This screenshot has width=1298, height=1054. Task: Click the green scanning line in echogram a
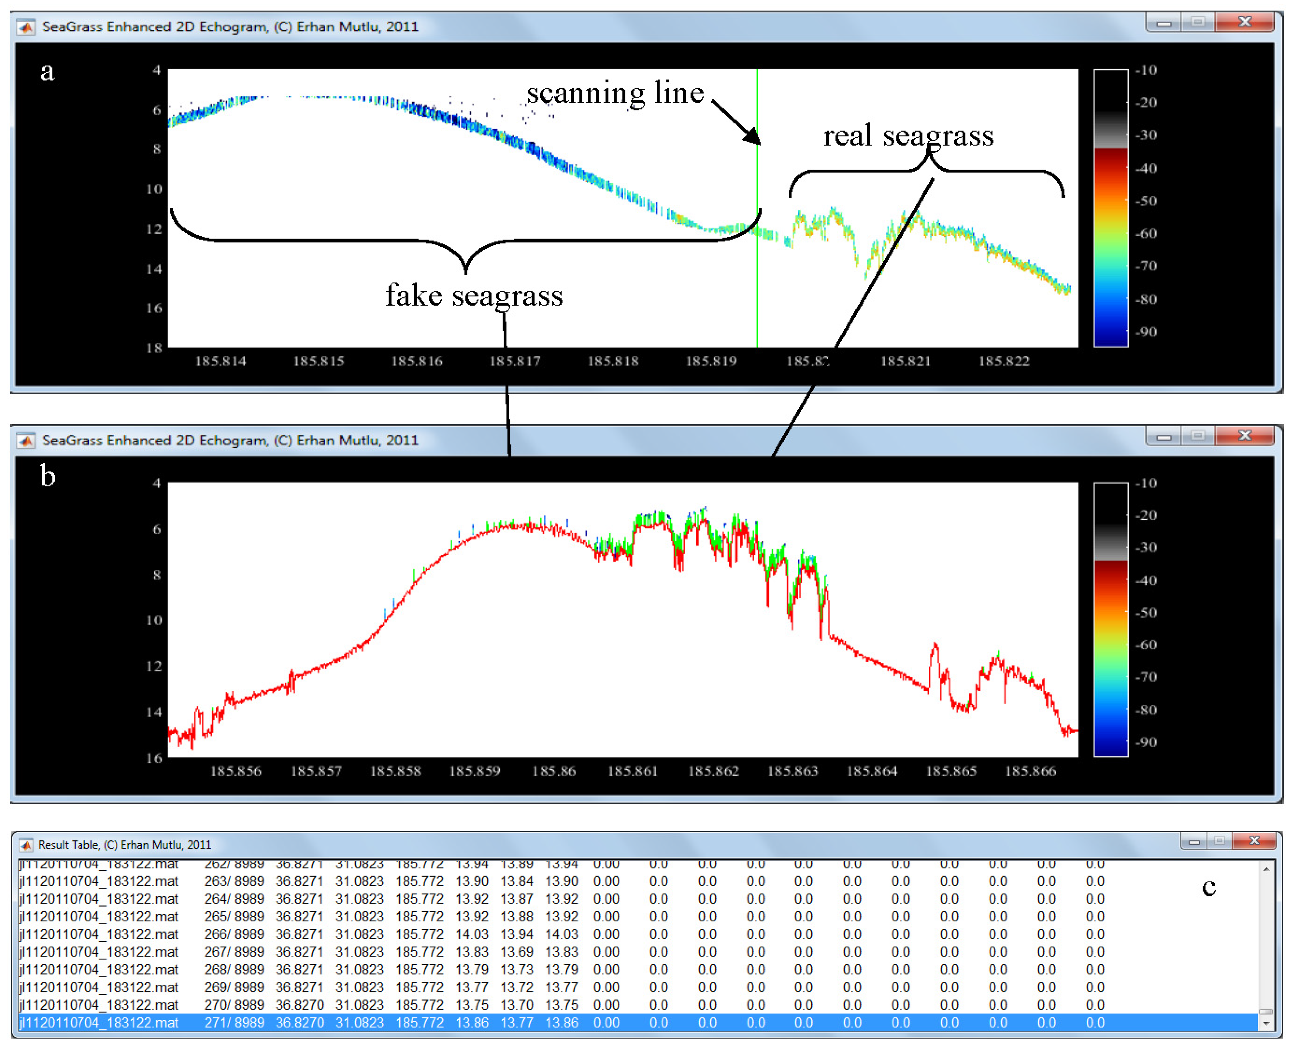click(x=757, y=291)
